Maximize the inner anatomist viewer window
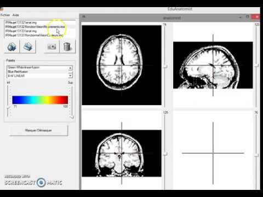Viewport: 263px width, 197px height. 248,17
